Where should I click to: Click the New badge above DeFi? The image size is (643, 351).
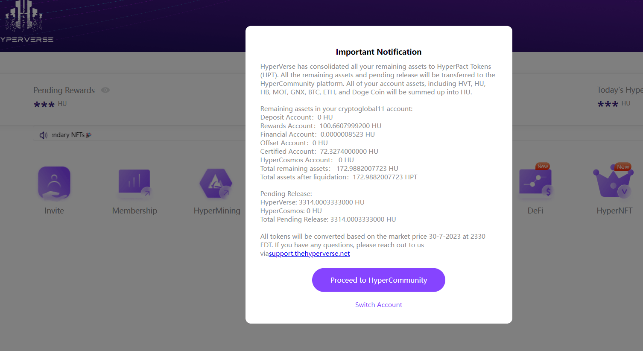pos(543,167)
